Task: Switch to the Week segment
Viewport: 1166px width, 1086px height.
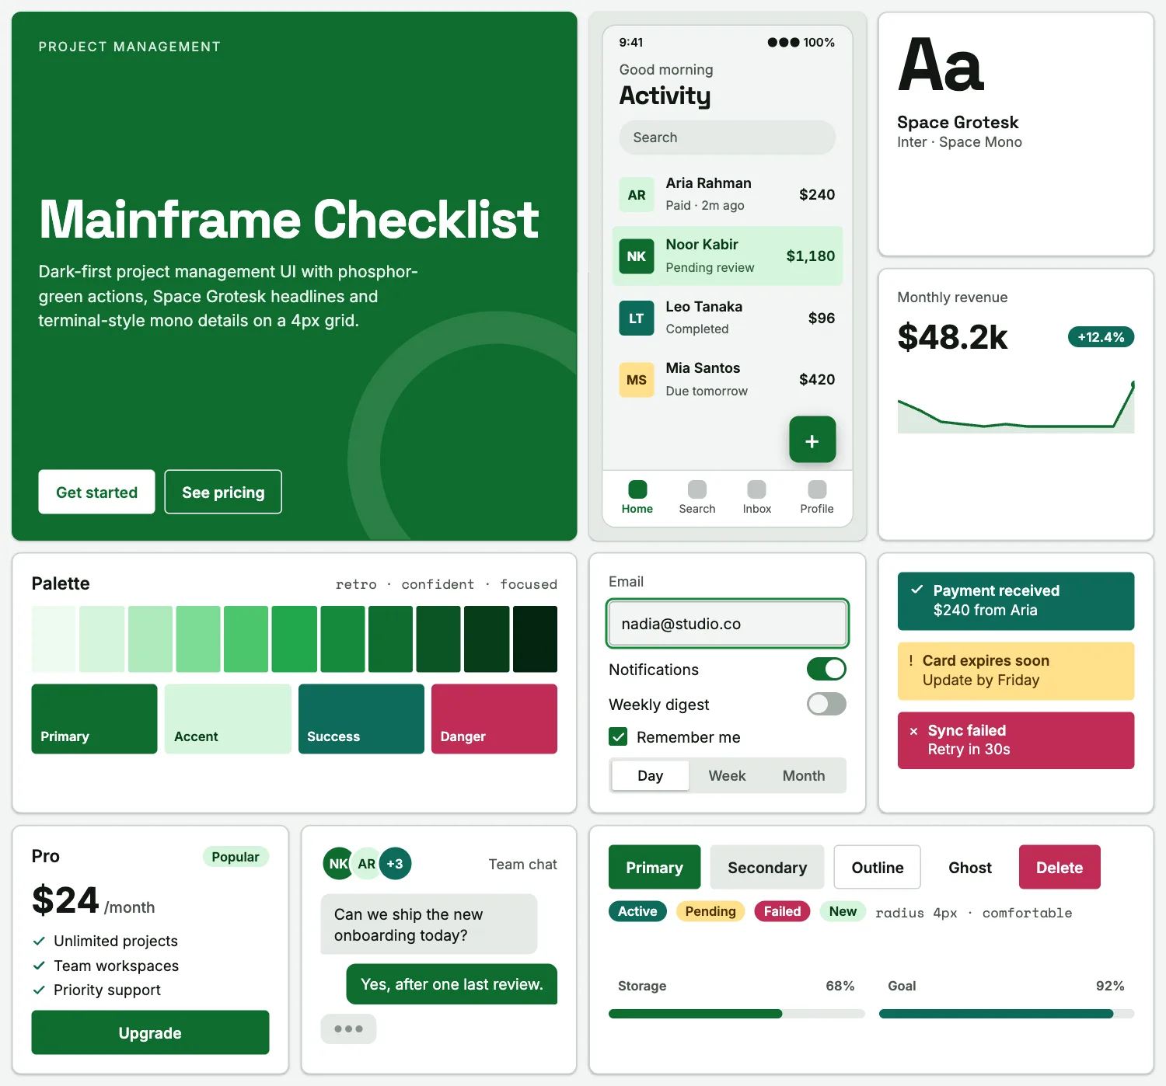Action: (727, 775)
